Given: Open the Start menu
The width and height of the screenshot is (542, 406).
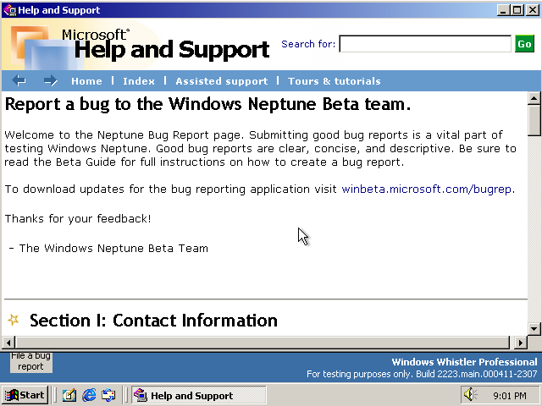Looking at the screenshot, I should click(25, 395).
